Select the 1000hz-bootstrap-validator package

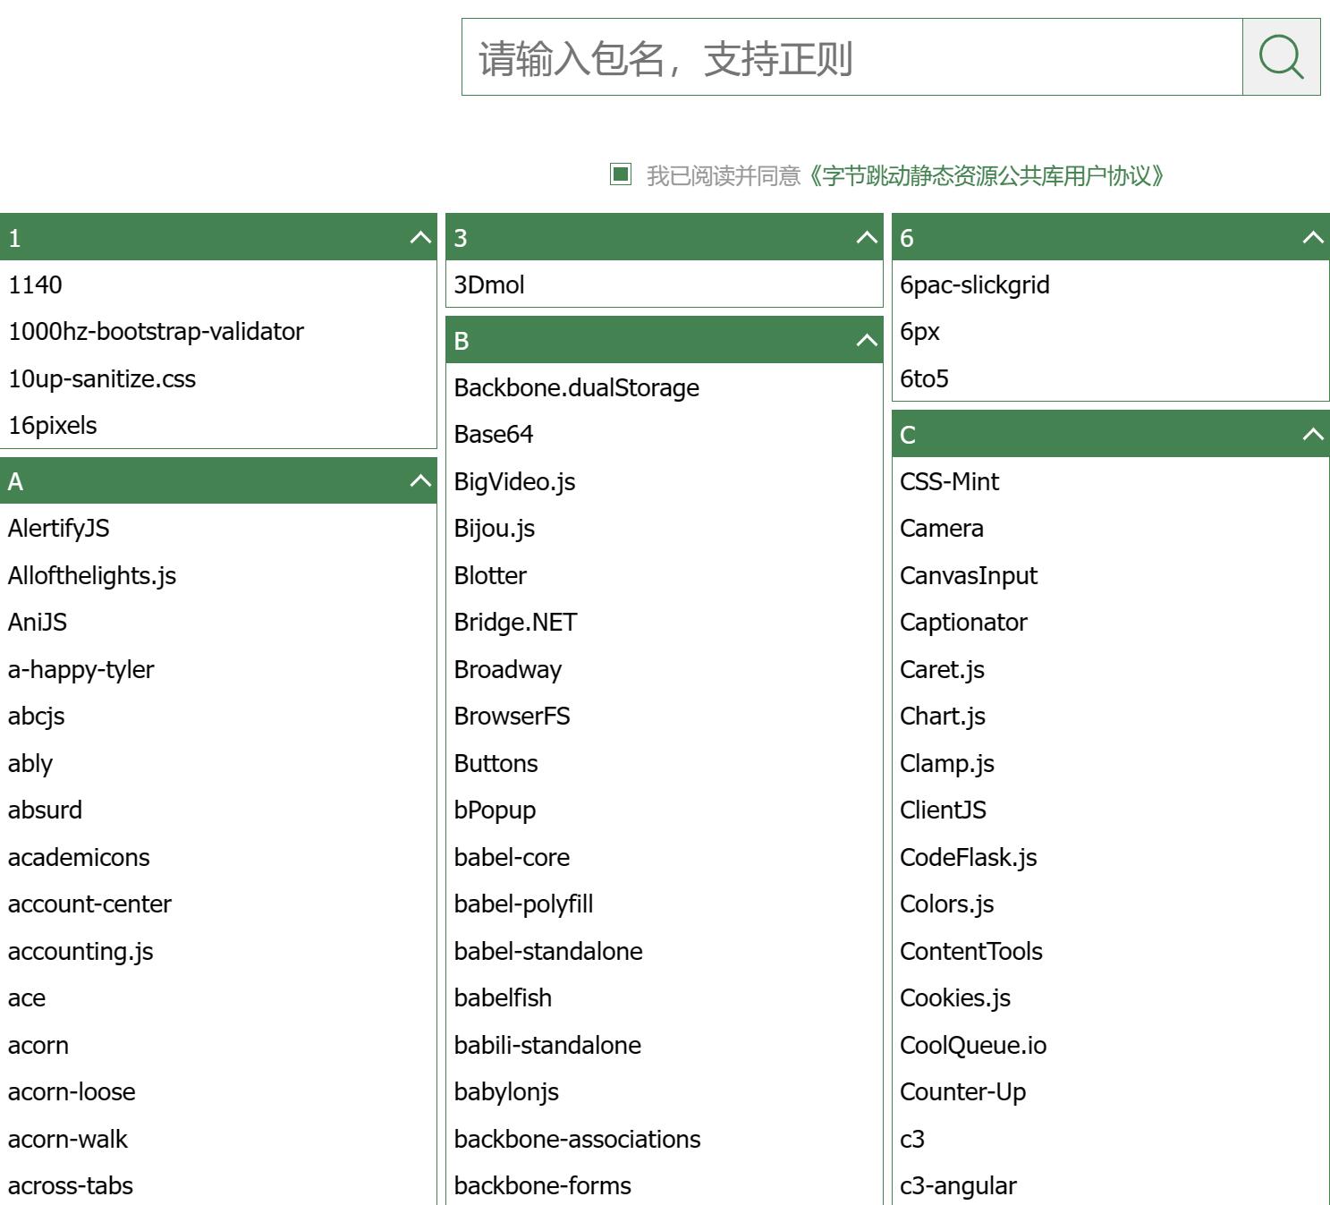tap(156, 332)
